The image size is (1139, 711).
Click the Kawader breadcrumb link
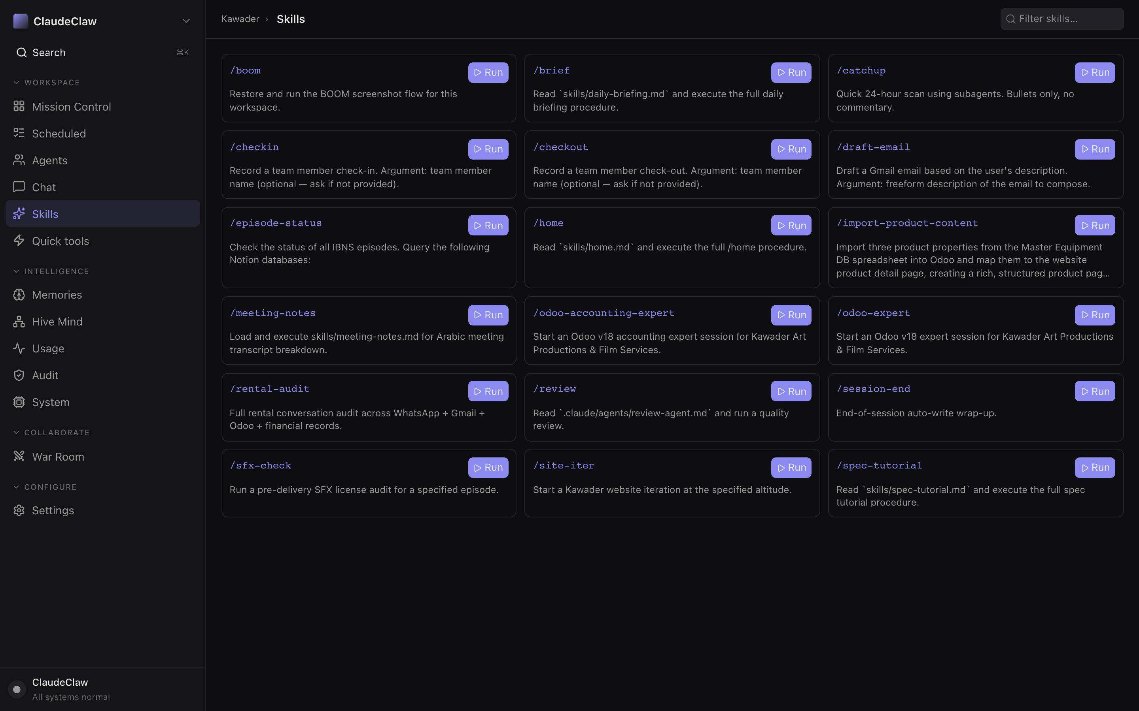pos(240,19)
